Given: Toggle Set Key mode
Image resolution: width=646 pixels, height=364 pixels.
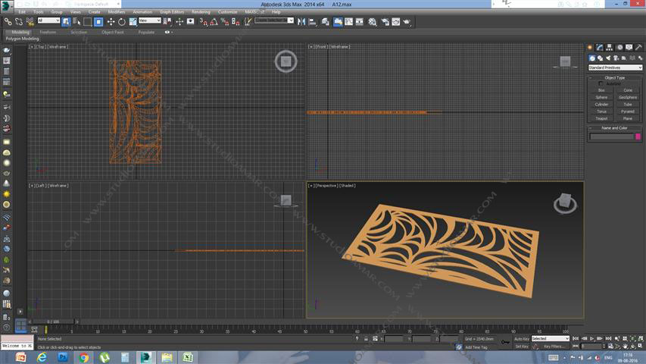Looking at the screenshot, I should [x=521, y=346].
